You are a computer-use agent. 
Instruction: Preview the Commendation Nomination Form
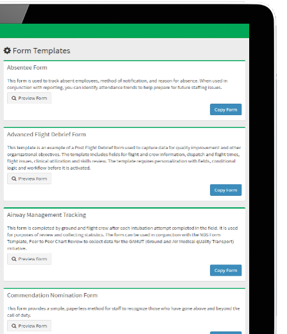pos(29,326)
